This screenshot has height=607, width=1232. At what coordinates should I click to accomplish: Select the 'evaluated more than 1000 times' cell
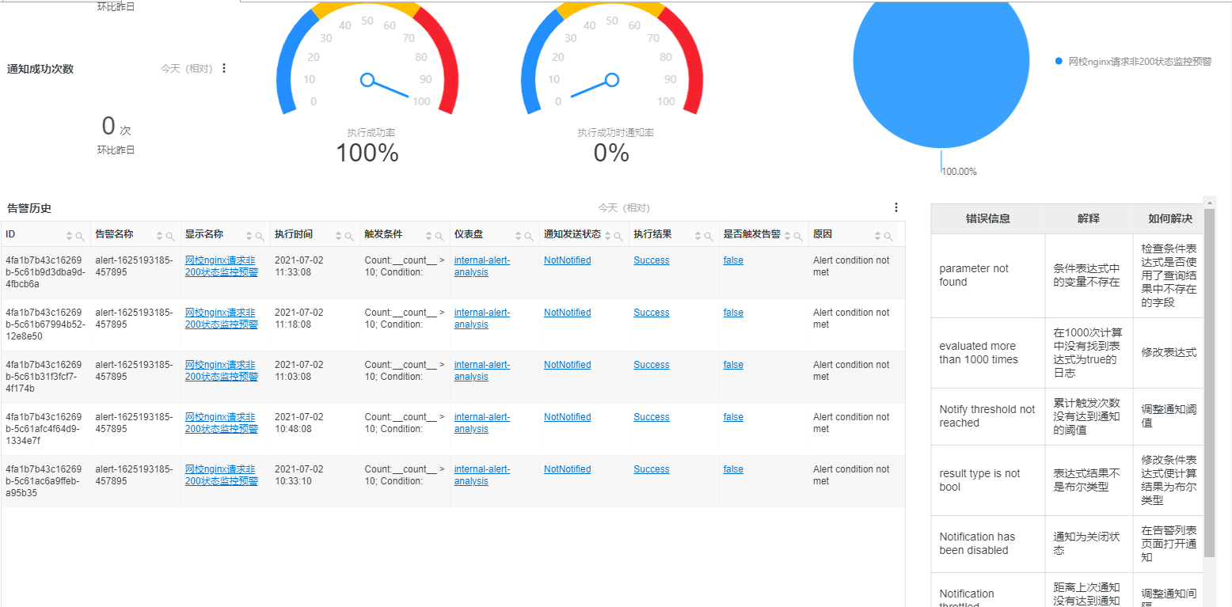(x=987, y=353)
